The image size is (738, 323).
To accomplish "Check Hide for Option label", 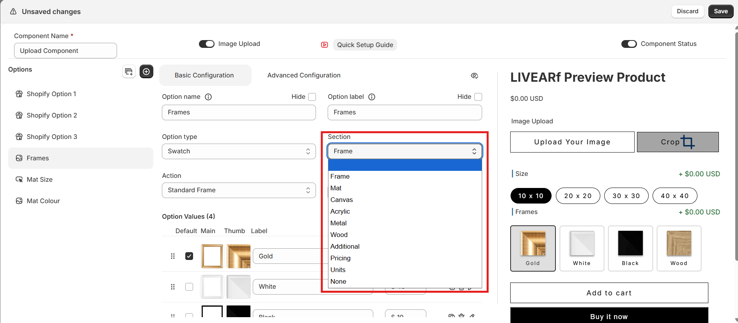I will [x=478, y=97].
